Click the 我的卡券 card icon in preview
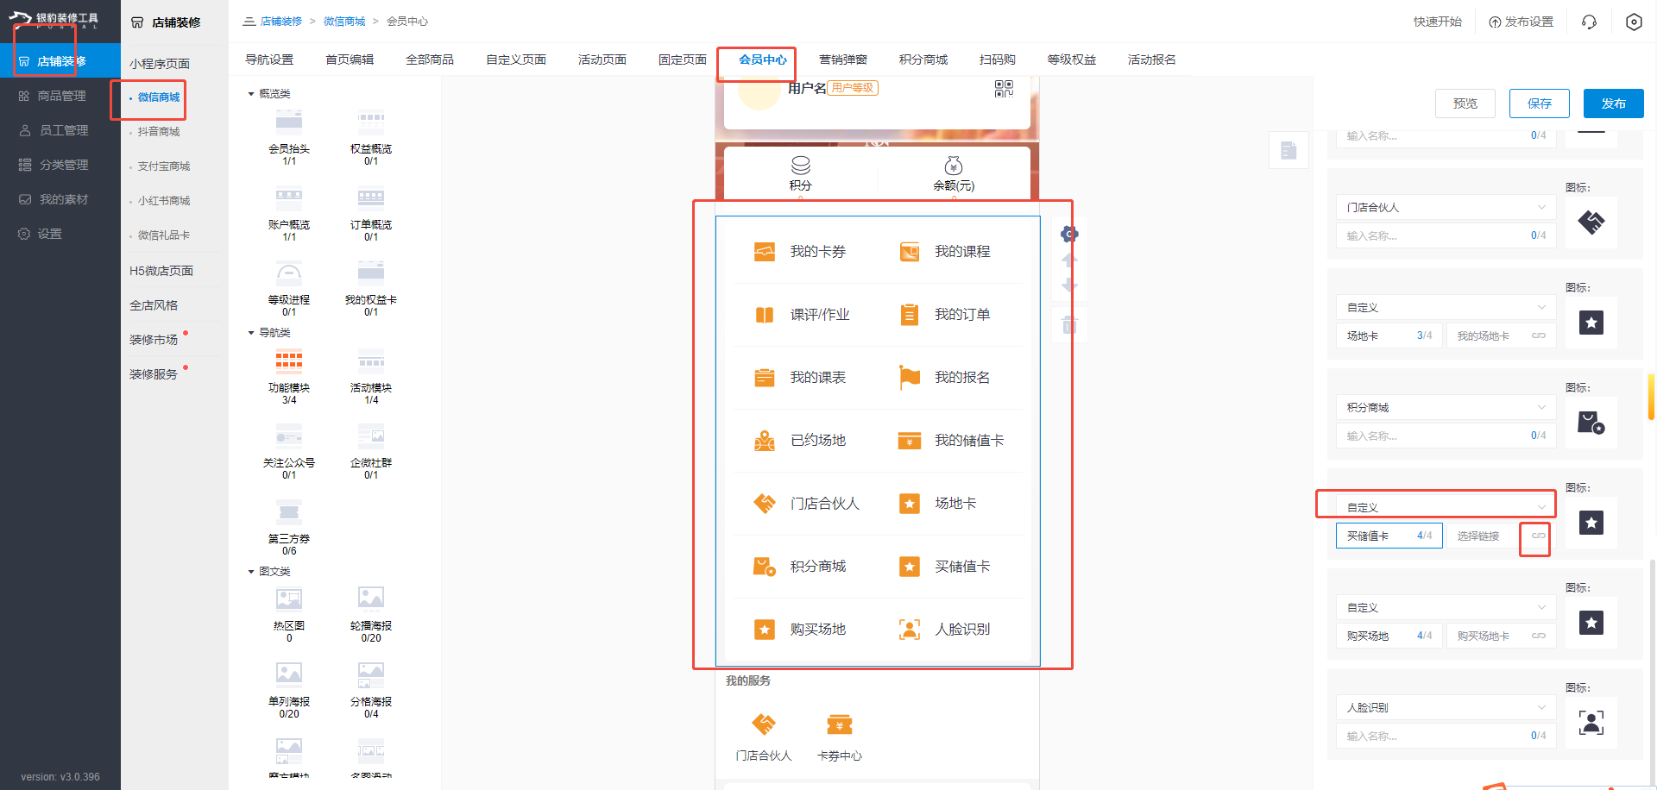This screenshot has height=790, width=1657. [765, 251]
